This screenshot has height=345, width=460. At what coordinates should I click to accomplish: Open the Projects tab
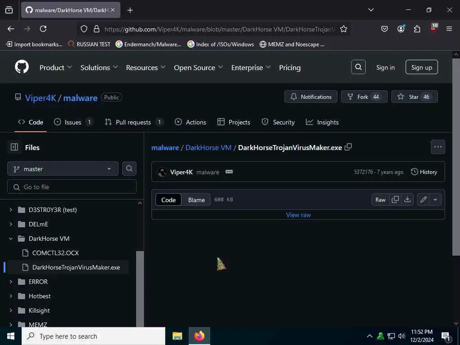(234, 122)
